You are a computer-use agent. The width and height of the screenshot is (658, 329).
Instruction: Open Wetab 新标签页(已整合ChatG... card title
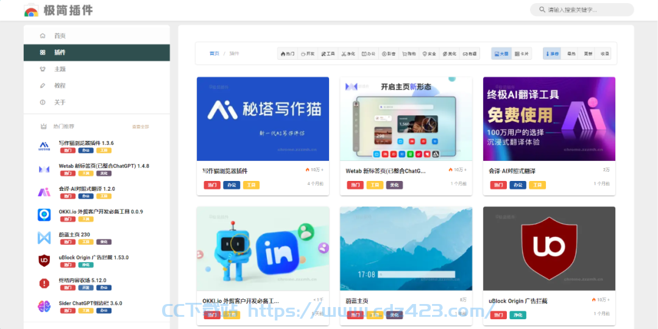pos(386,171)
